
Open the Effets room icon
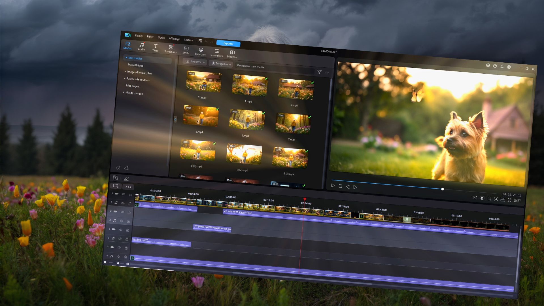(x=186, y=50)
